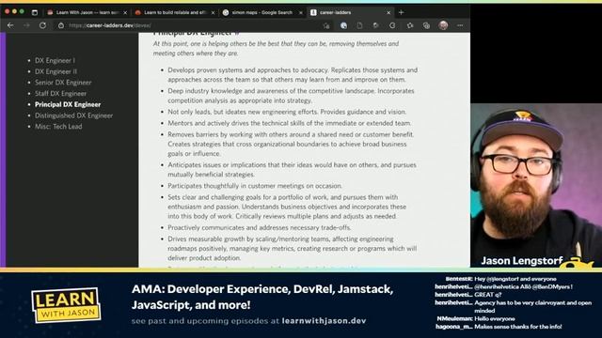This screenshot has height=338, width=602.
Task: Switch to Learn to build reliable tab
Action: (x=175, y=12)
